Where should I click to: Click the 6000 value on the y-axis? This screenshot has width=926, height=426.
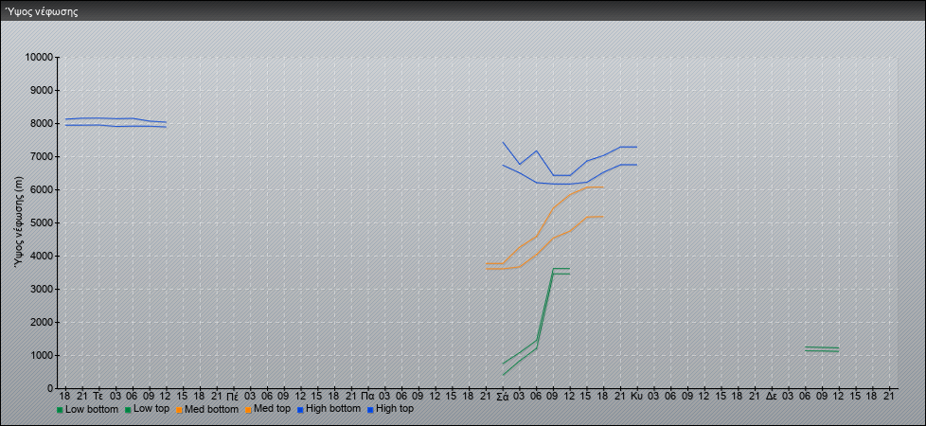(x=42, y=189)
